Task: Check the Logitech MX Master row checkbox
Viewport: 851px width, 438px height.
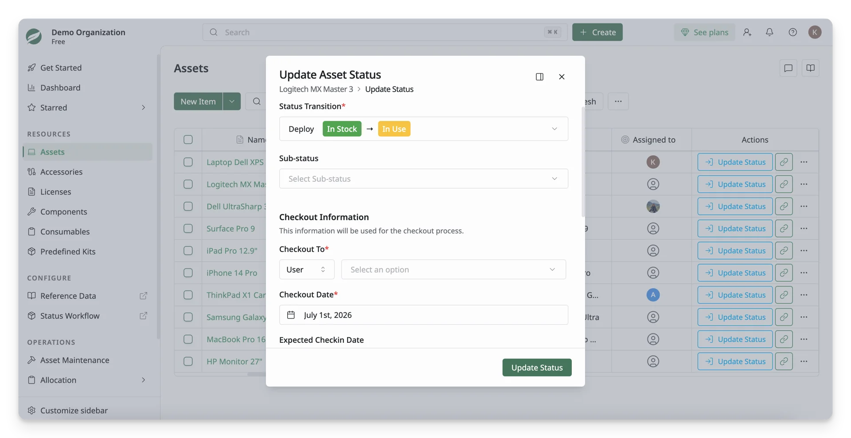Action: [188, 184]
